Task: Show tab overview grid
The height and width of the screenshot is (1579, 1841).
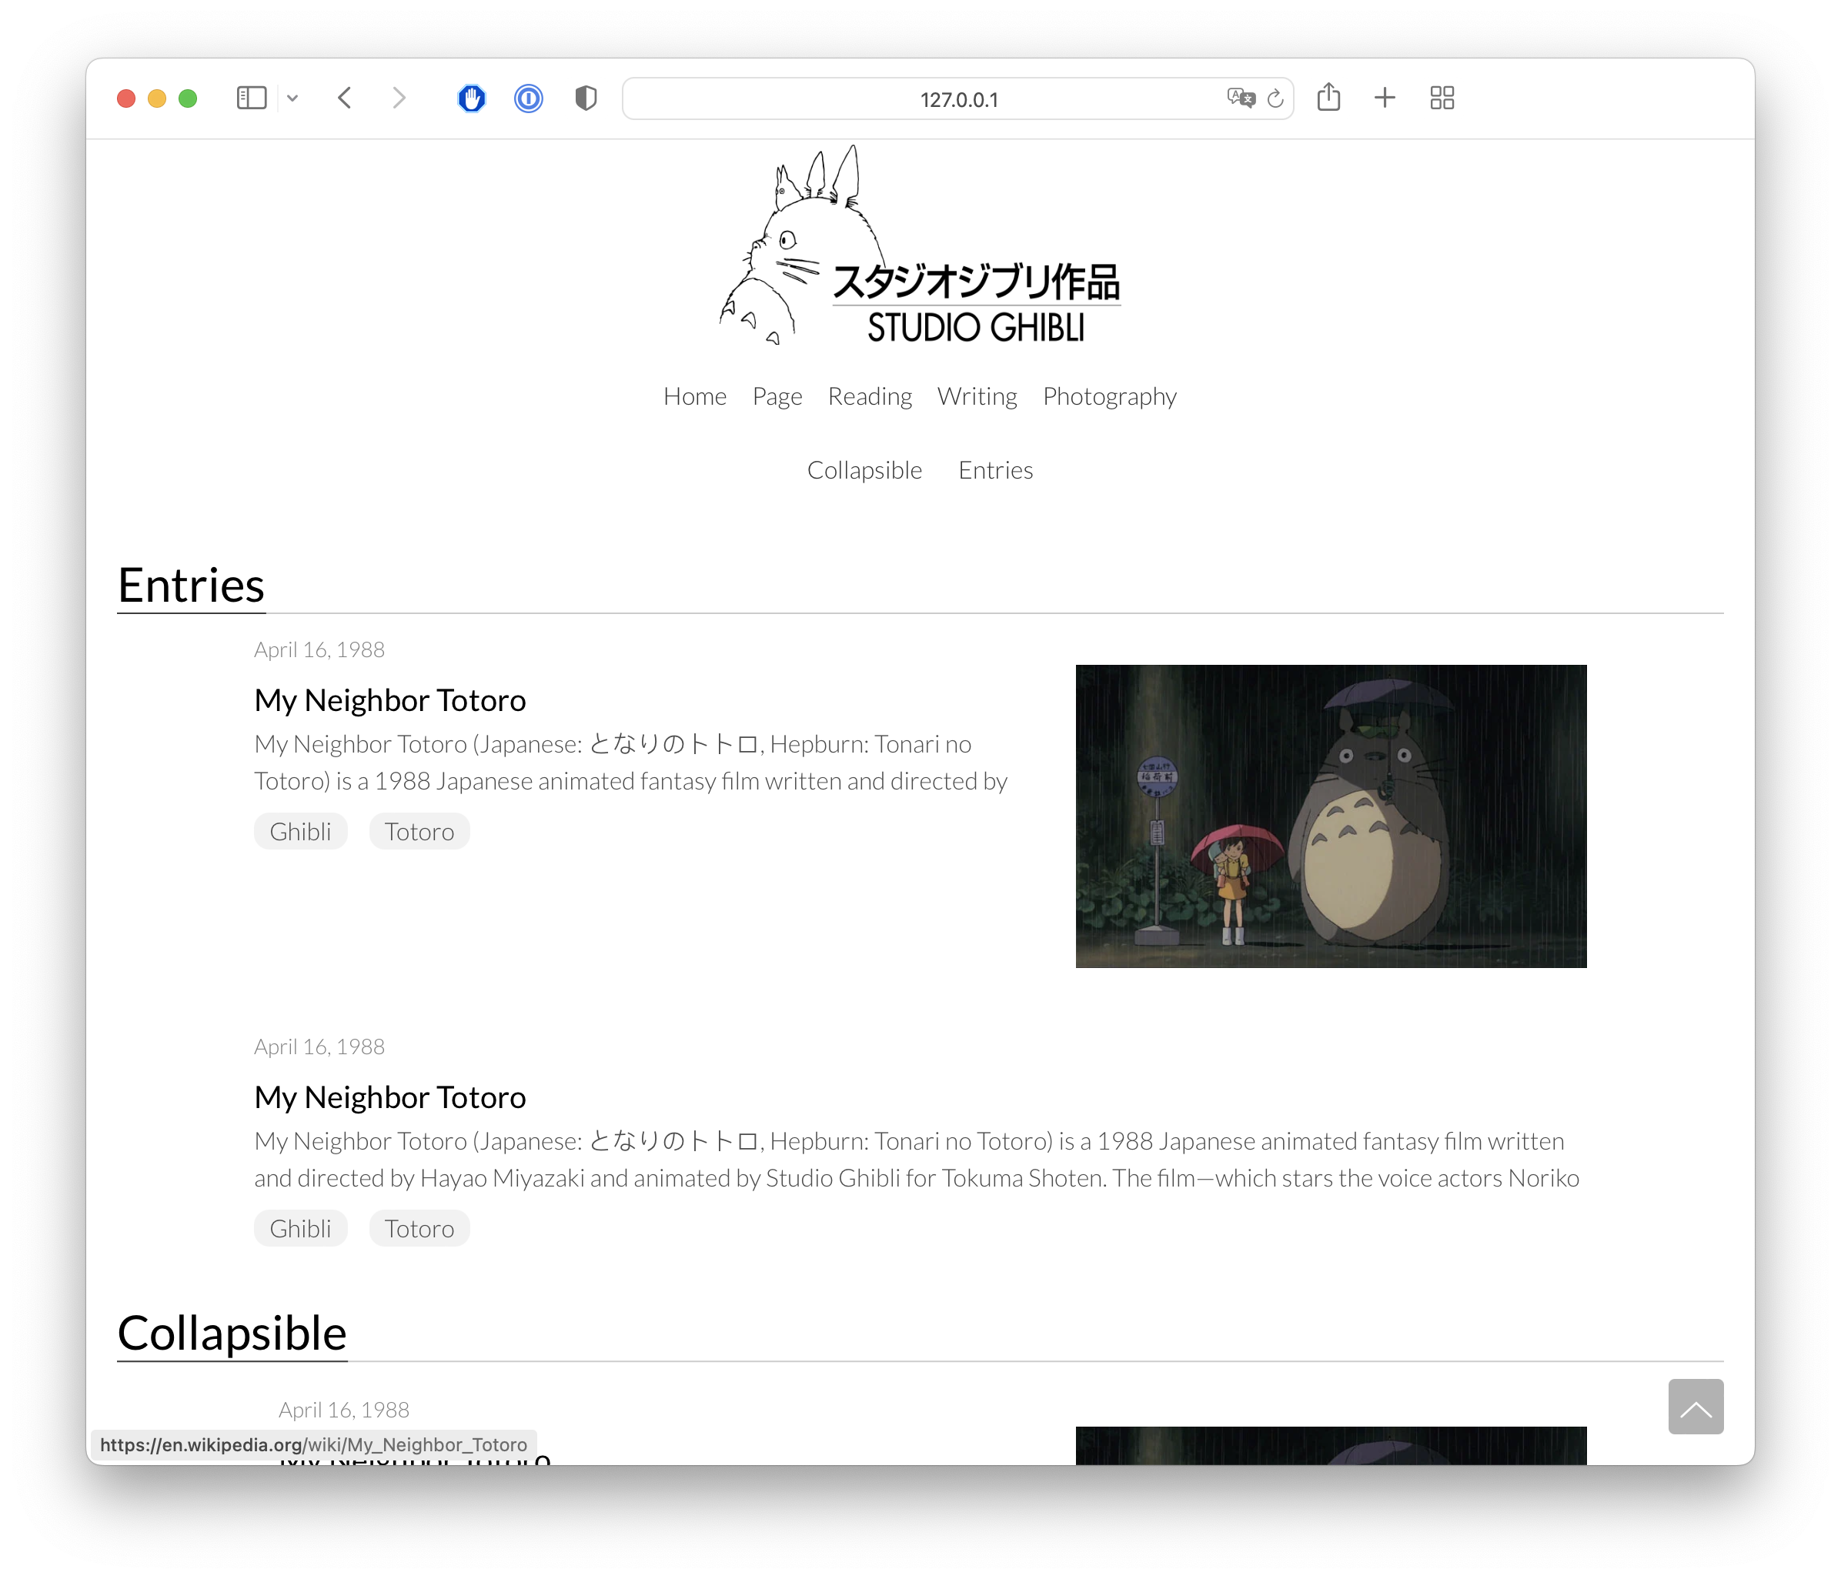Action: click(x=1442, y=98)
